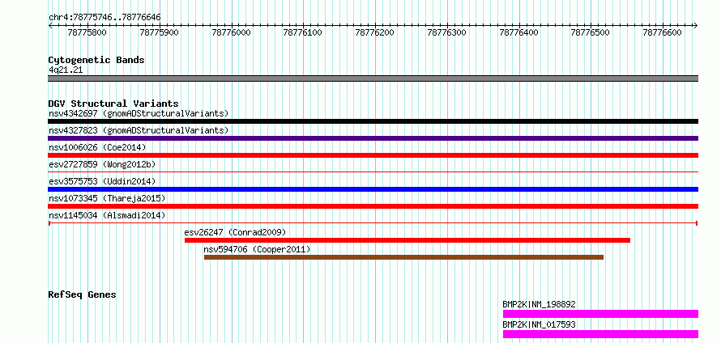Click ruler position 78776300
721x343 pixels.
point(447,32)
